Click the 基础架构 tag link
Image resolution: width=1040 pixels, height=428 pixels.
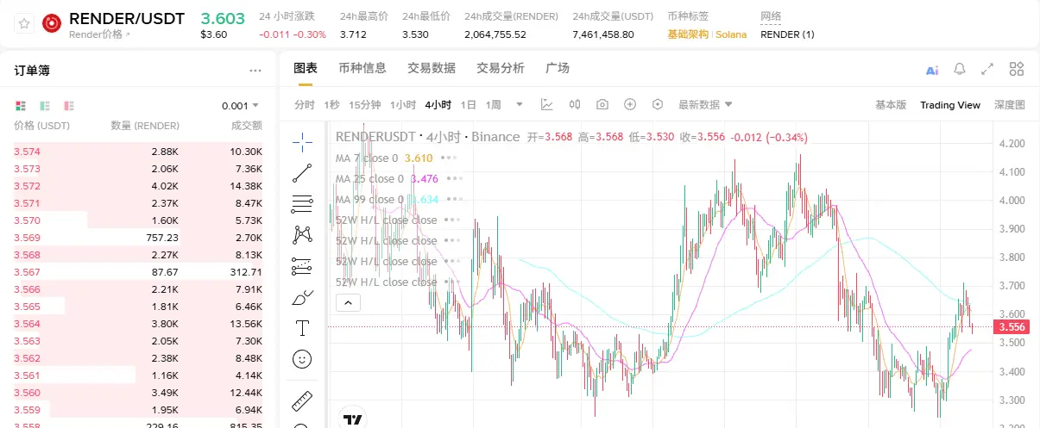(x=688, y=34)
